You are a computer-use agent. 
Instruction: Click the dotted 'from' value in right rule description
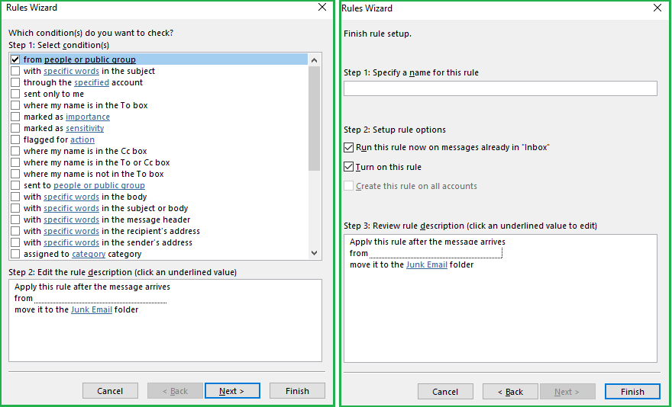[435, 253]
